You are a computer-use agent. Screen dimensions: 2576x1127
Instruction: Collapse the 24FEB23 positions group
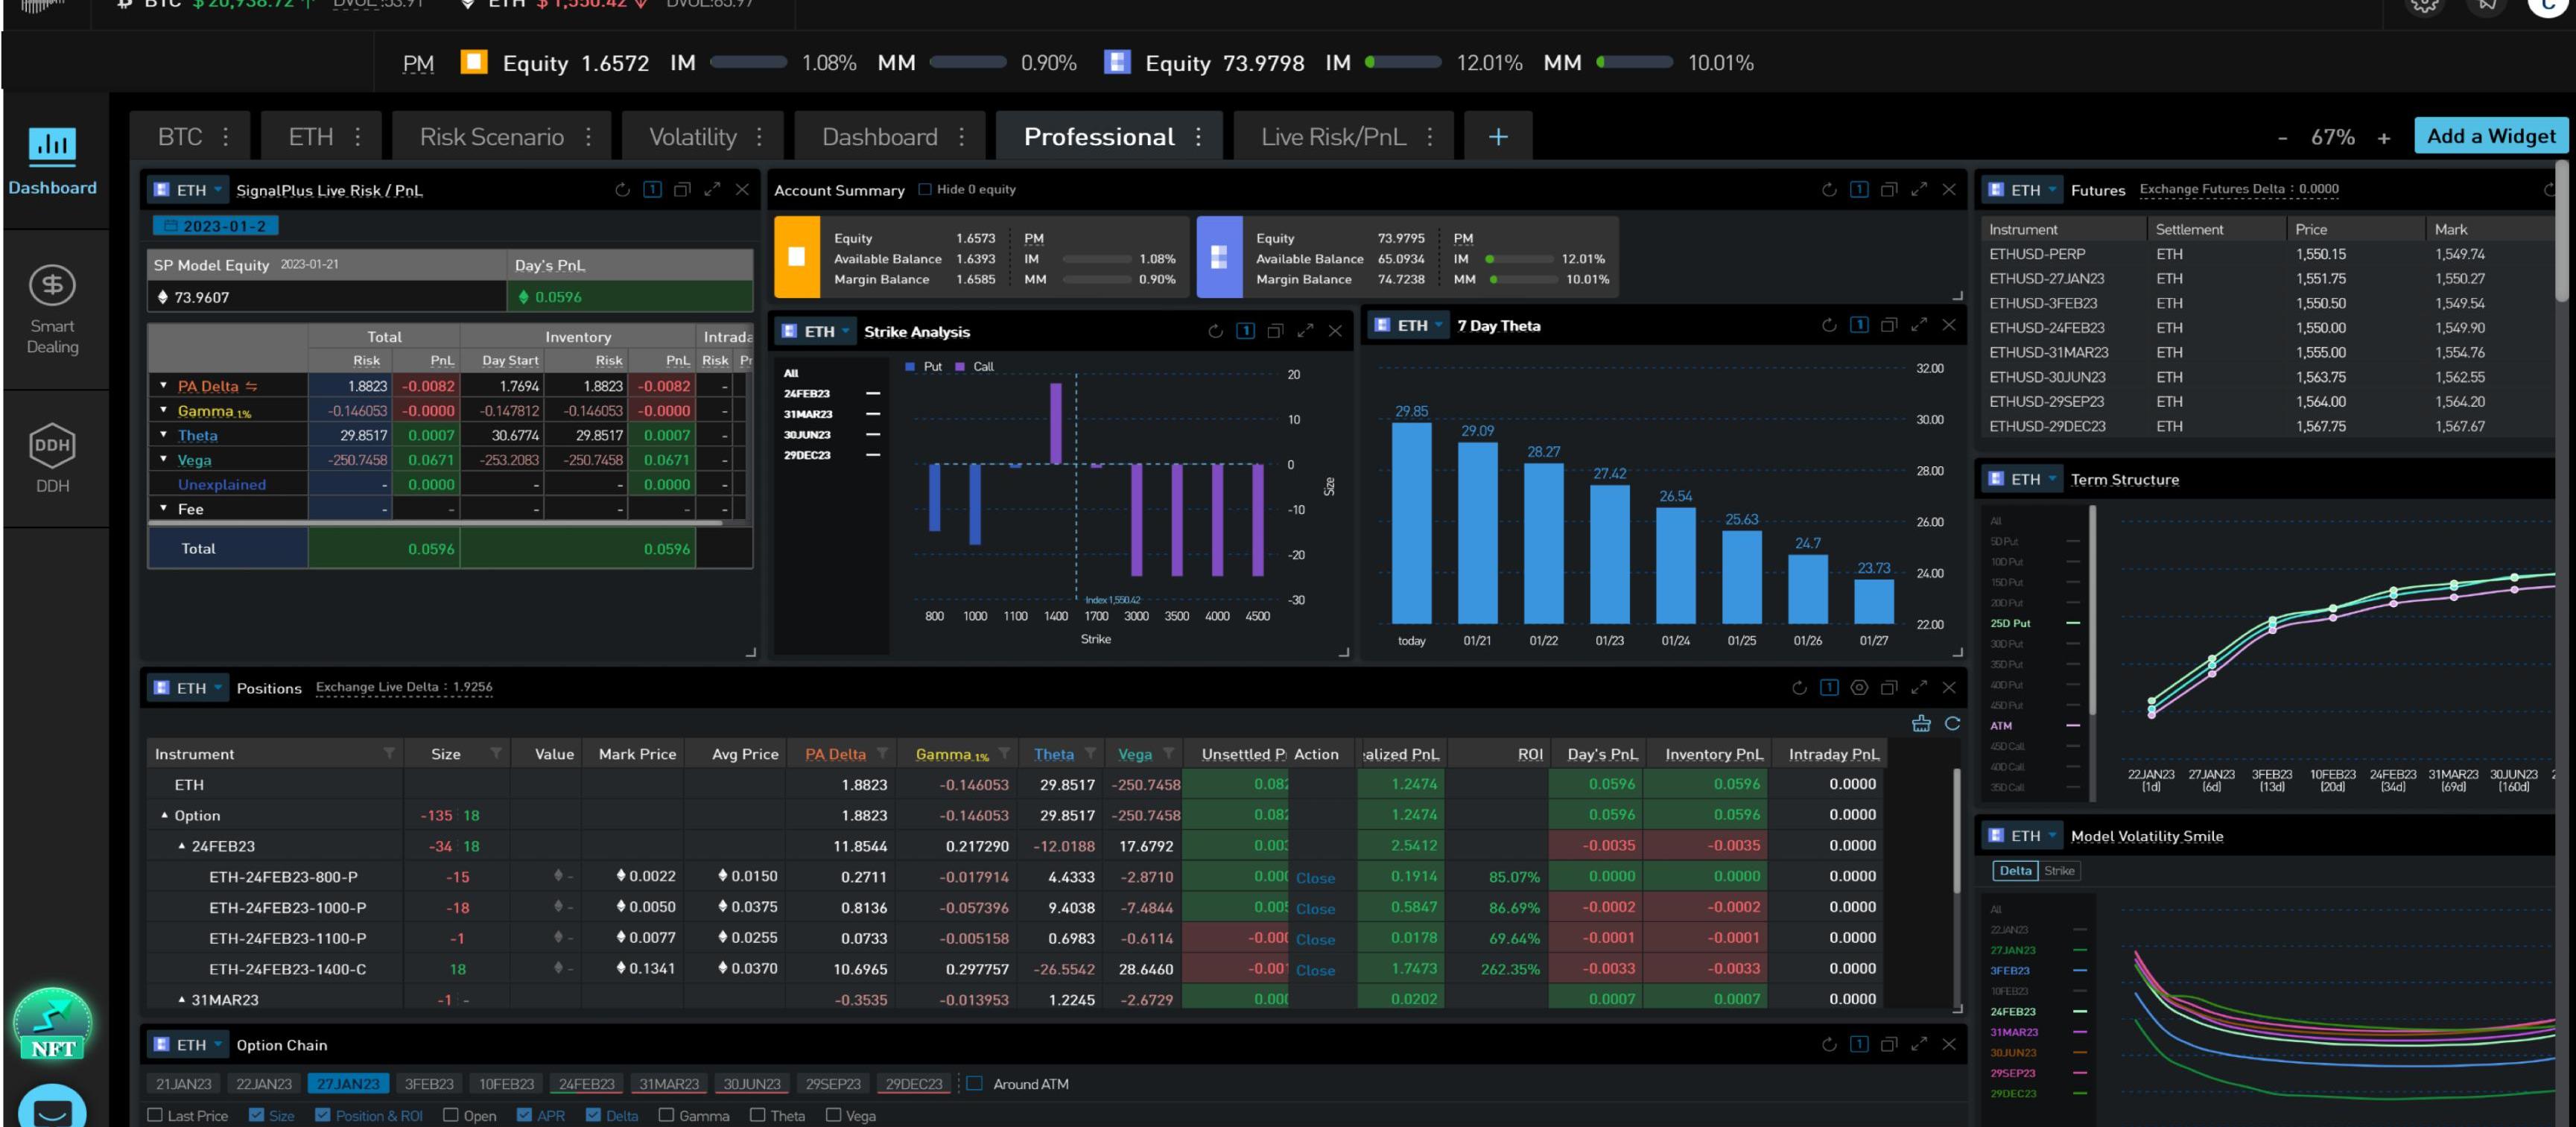(x=182, y=846)
